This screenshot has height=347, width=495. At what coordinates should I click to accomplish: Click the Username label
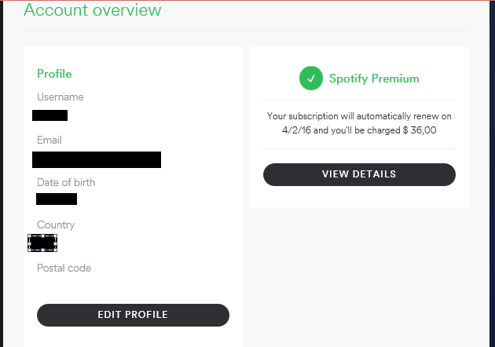click(x=60, y=97)
